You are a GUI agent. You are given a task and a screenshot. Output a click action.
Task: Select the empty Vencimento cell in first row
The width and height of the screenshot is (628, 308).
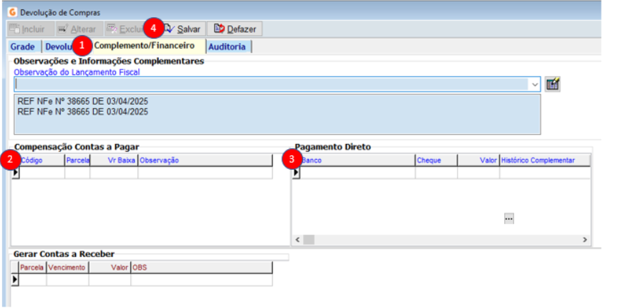[68, 279]
